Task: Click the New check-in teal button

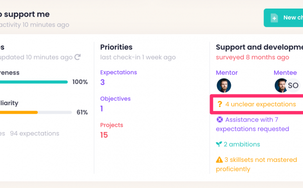Action: (x=283, y=18)
